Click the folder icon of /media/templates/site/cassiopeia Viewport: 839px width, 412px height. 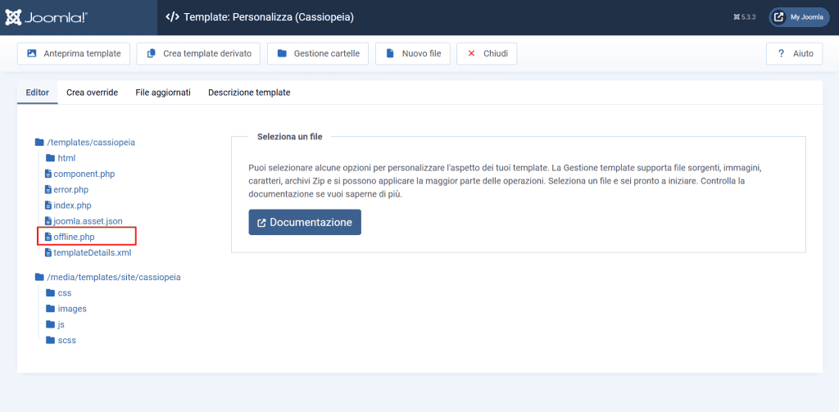[39, 277]
